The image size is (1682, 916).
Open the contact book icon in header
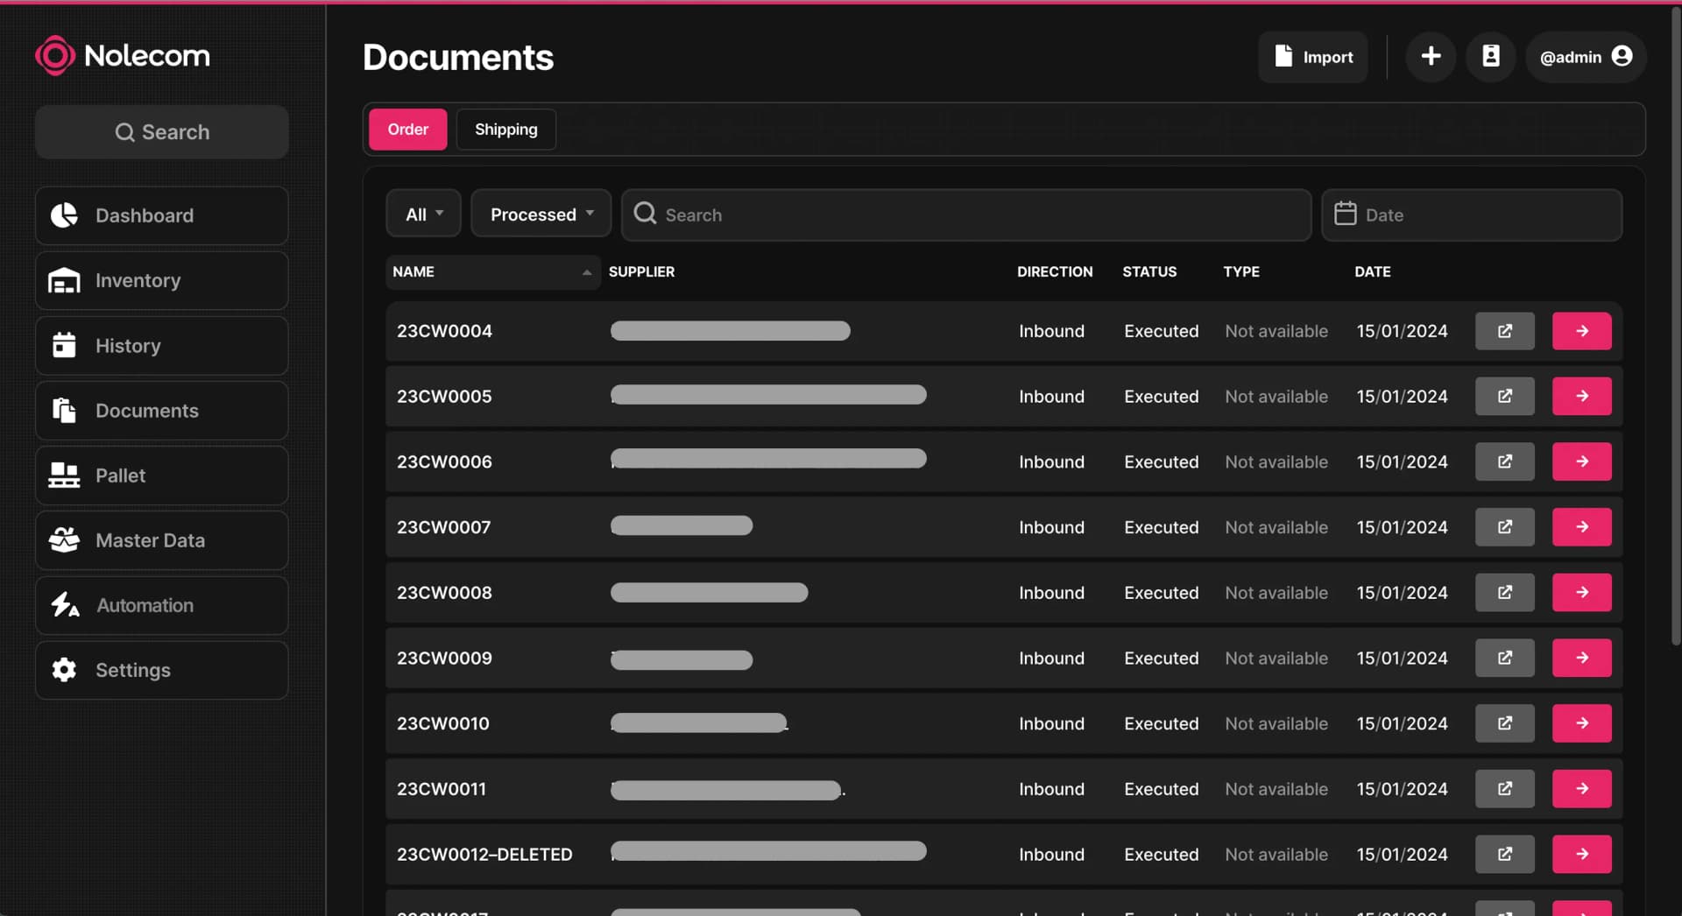pos(1490,57)
